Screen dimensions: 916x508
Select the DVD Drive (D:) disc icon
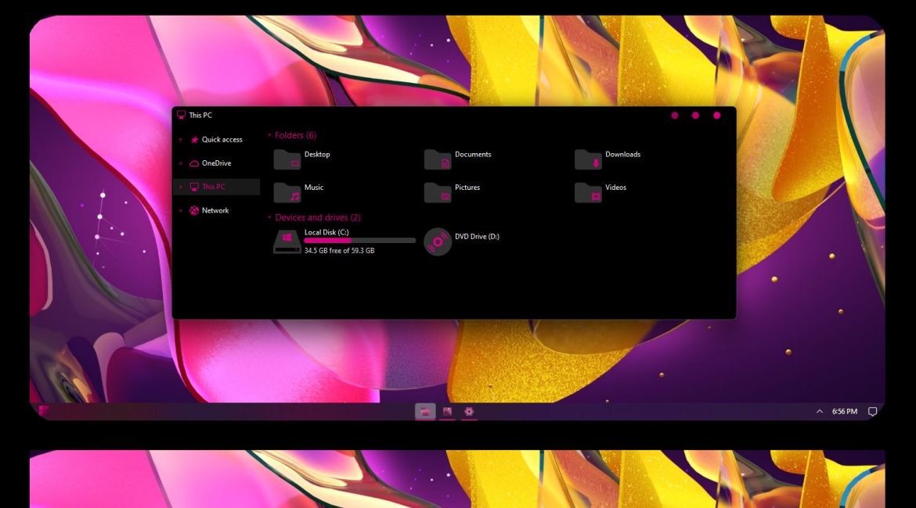pos(438,241)
